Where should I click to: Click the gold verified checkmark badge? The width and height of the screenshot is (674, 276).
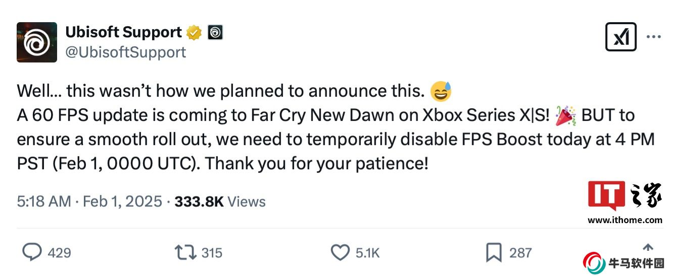(194, 33)
